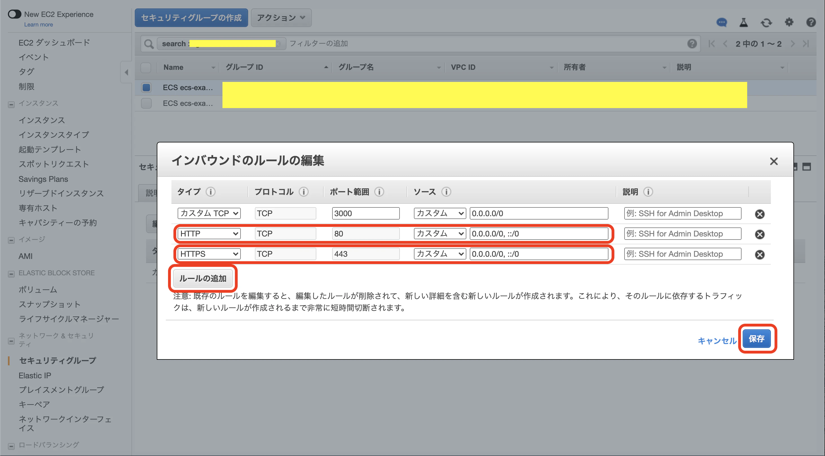Viewport: 825px width, 456px height.
Task: Toggle the select-all header checkbox
Action: pos(146,68)
